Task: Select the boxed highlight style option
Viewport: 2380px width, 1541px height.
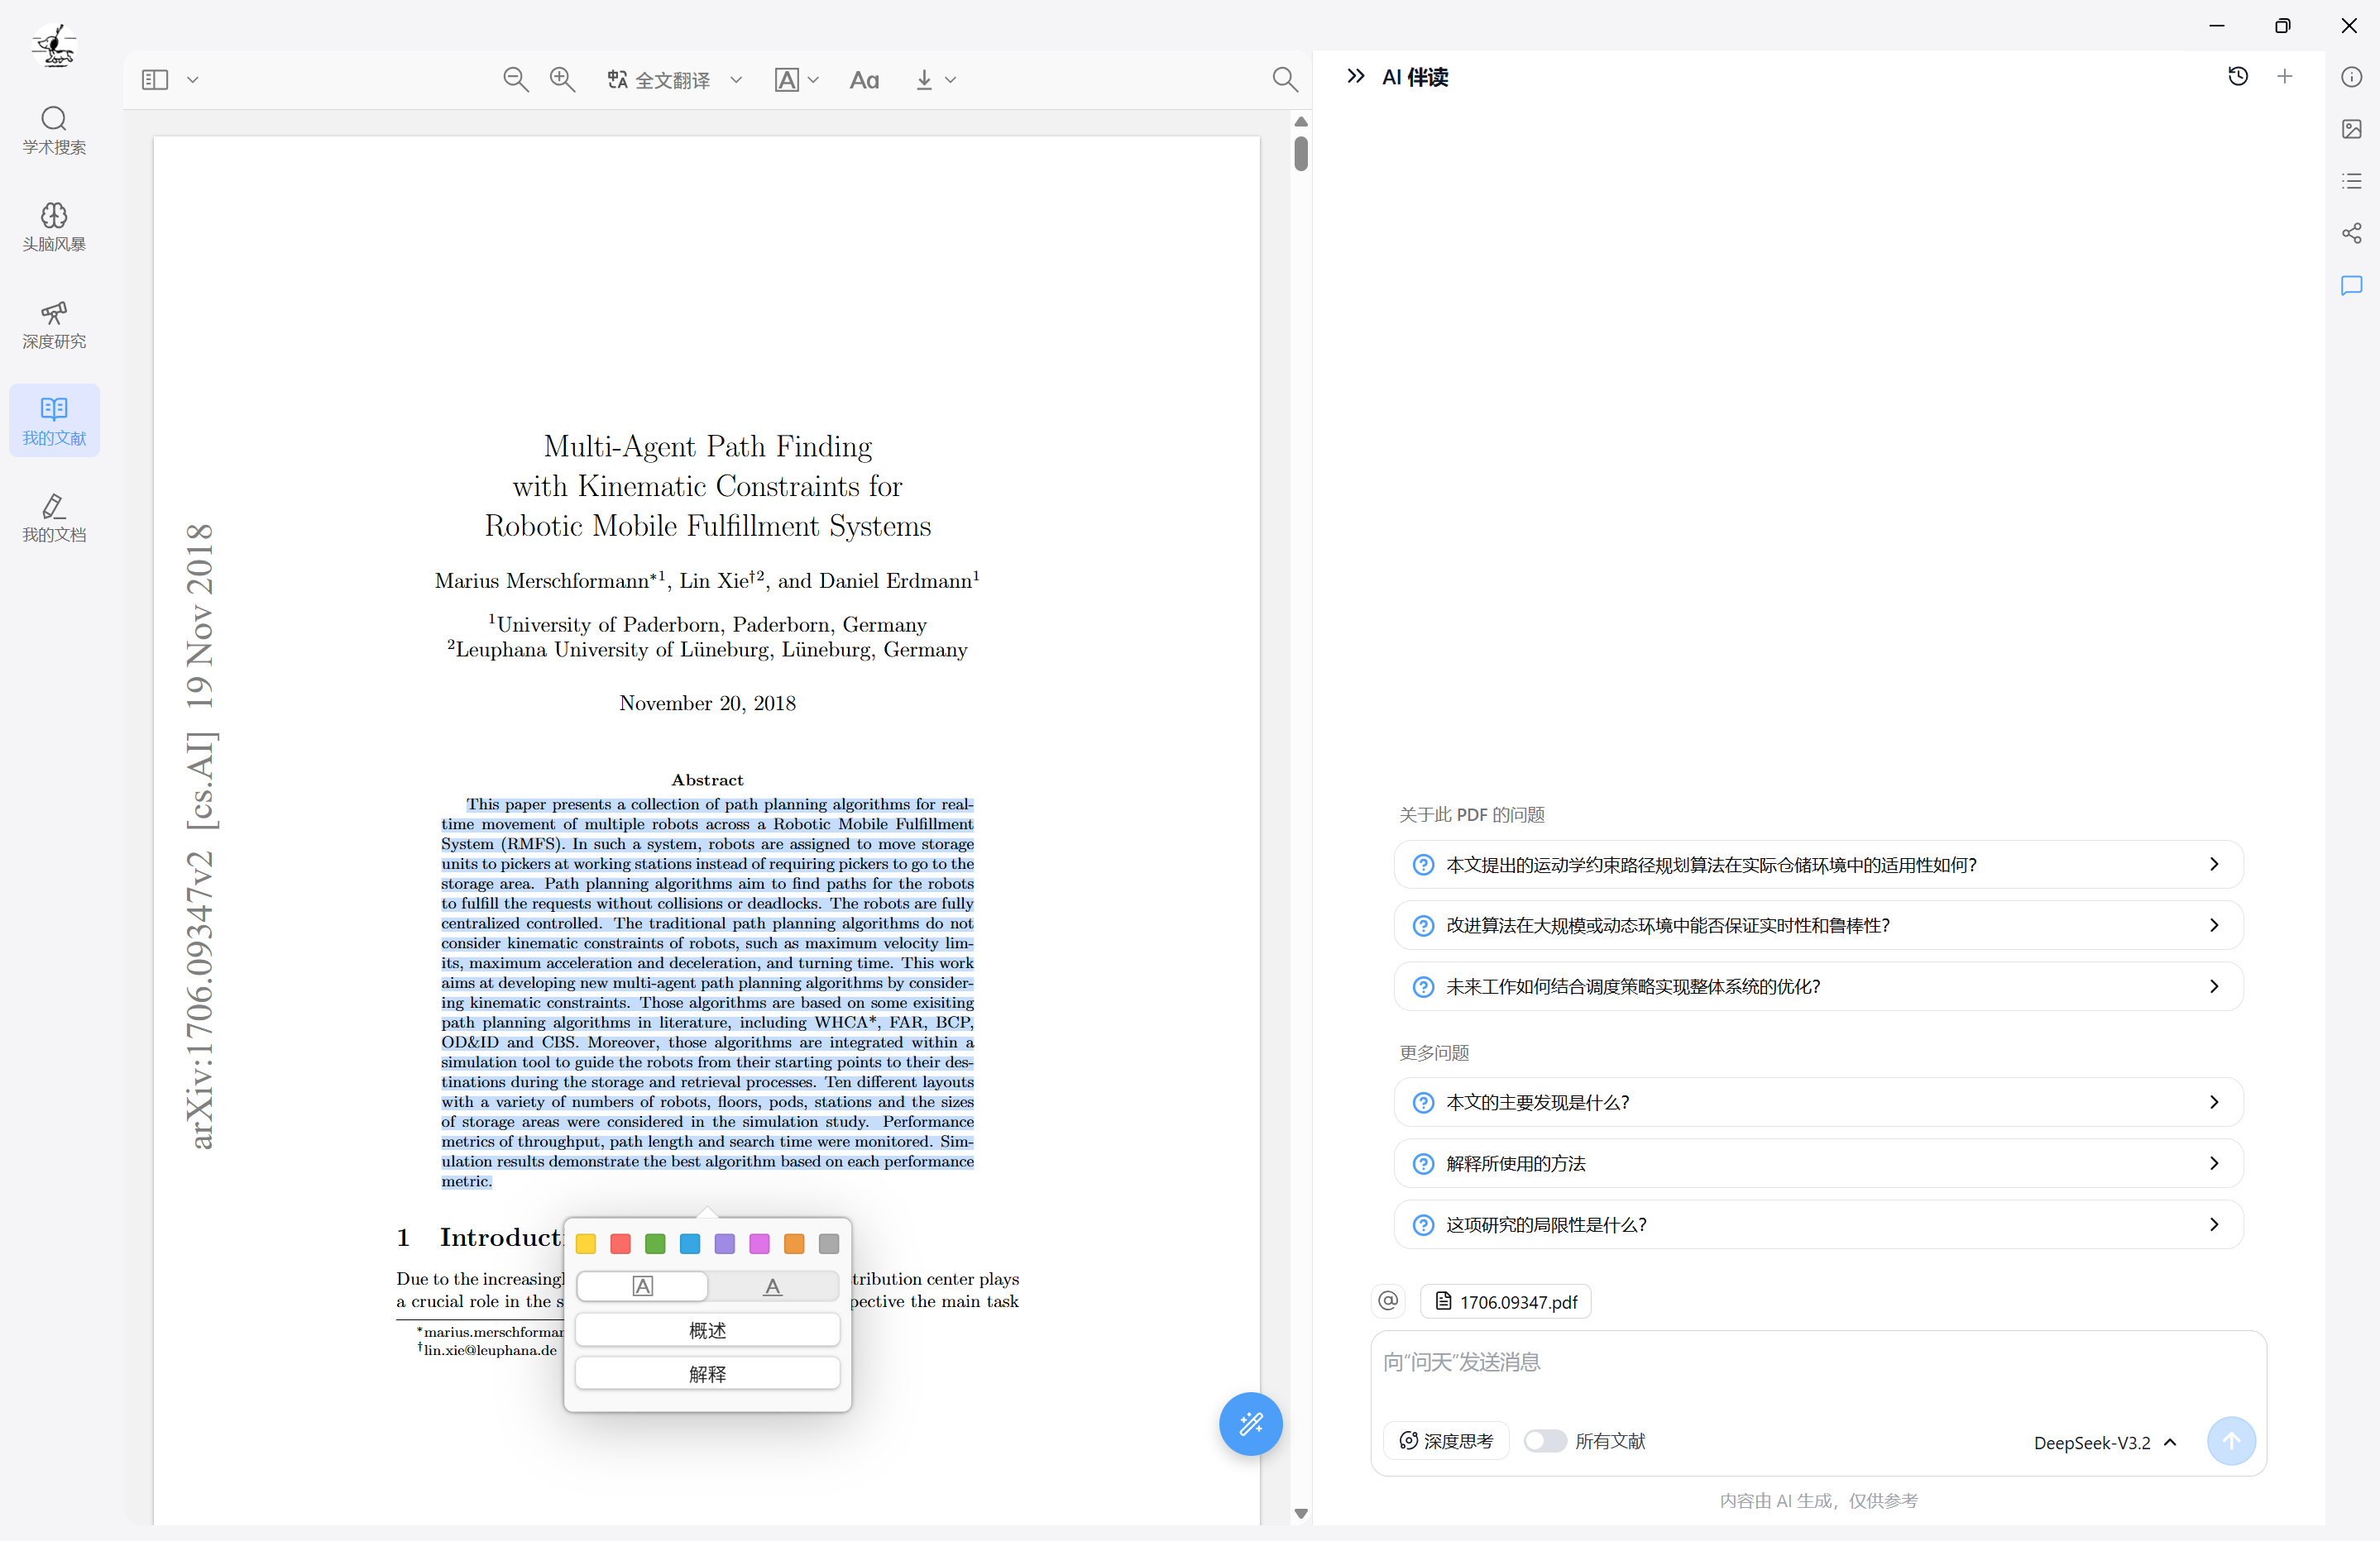Action: (x=643, y=1286)
